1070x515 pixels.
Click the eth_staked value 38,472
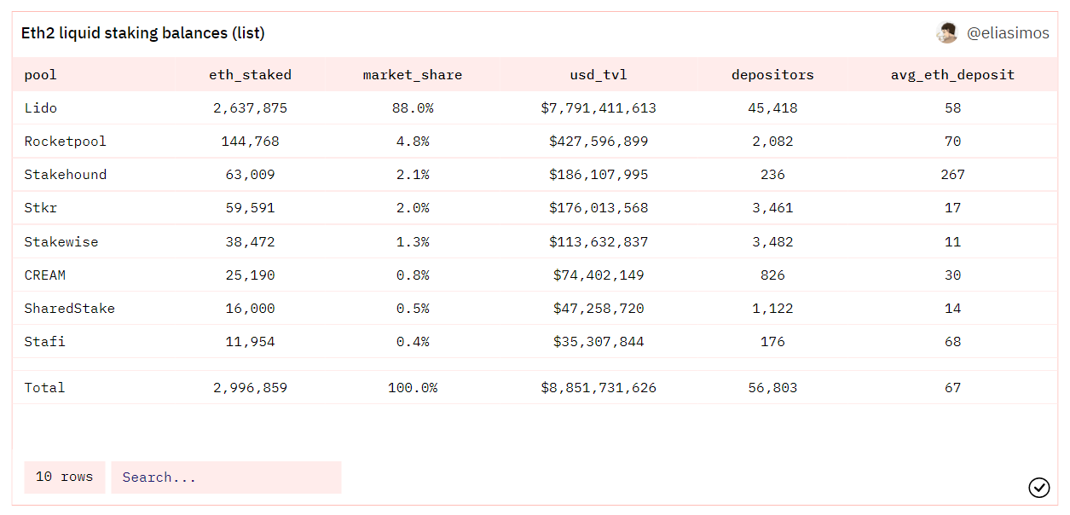pos(251,242)
